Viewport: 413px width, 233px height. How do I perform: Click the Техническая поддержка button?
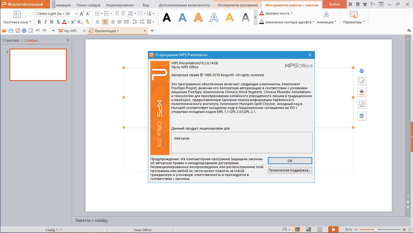[290, 170]
